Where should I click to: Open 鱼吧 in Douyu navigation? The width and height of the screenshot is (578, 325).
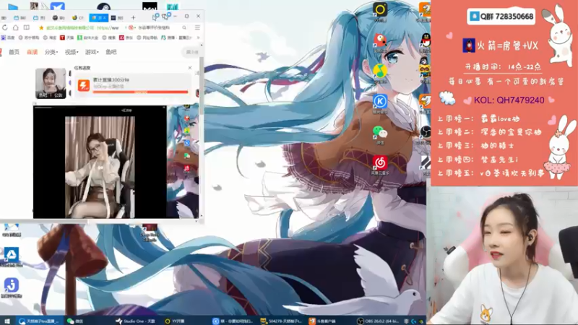tap(111, 52)
